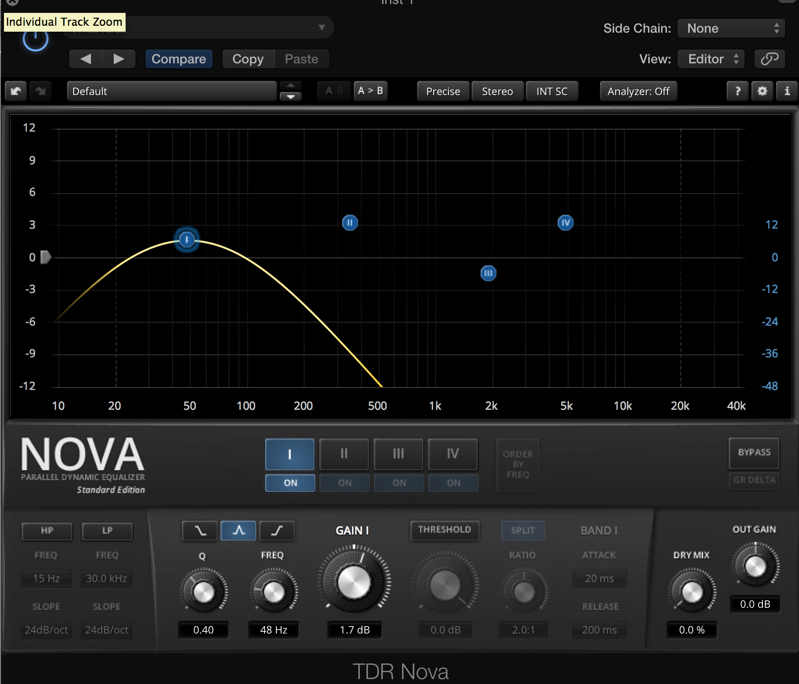Click the undo arrow icon
This screenshot has width=799, height=684.
pos(16,91)
